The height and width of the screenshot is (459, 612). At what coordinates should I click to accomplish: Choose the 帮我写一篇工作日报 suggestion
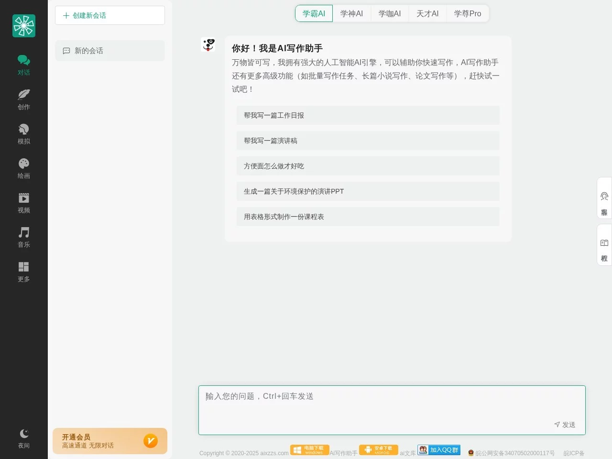point(368,115)
